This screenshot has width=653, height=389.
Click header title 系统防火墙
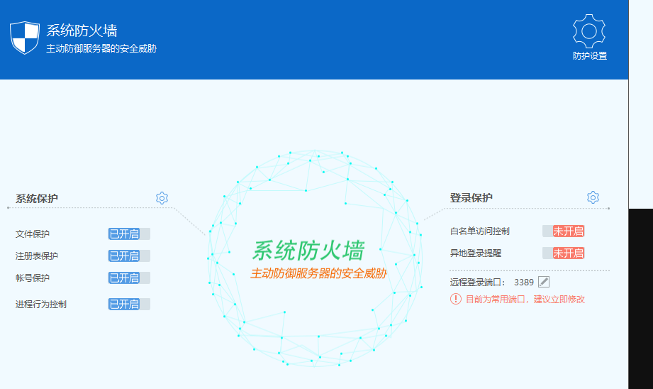click(x=82, y=31)
